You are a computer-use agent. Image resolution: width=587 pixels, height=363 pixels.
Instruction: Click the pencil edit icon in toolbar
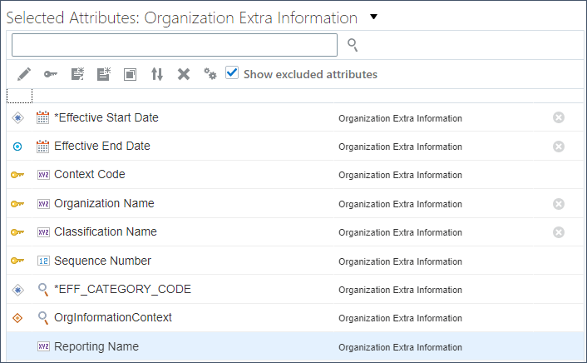pos(23,74)
